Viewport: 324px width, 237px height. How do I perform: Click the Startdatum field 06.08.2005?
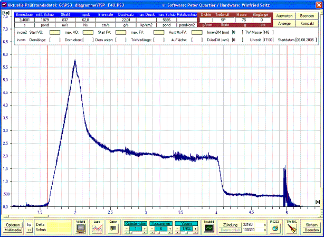[x=306, y=40]
